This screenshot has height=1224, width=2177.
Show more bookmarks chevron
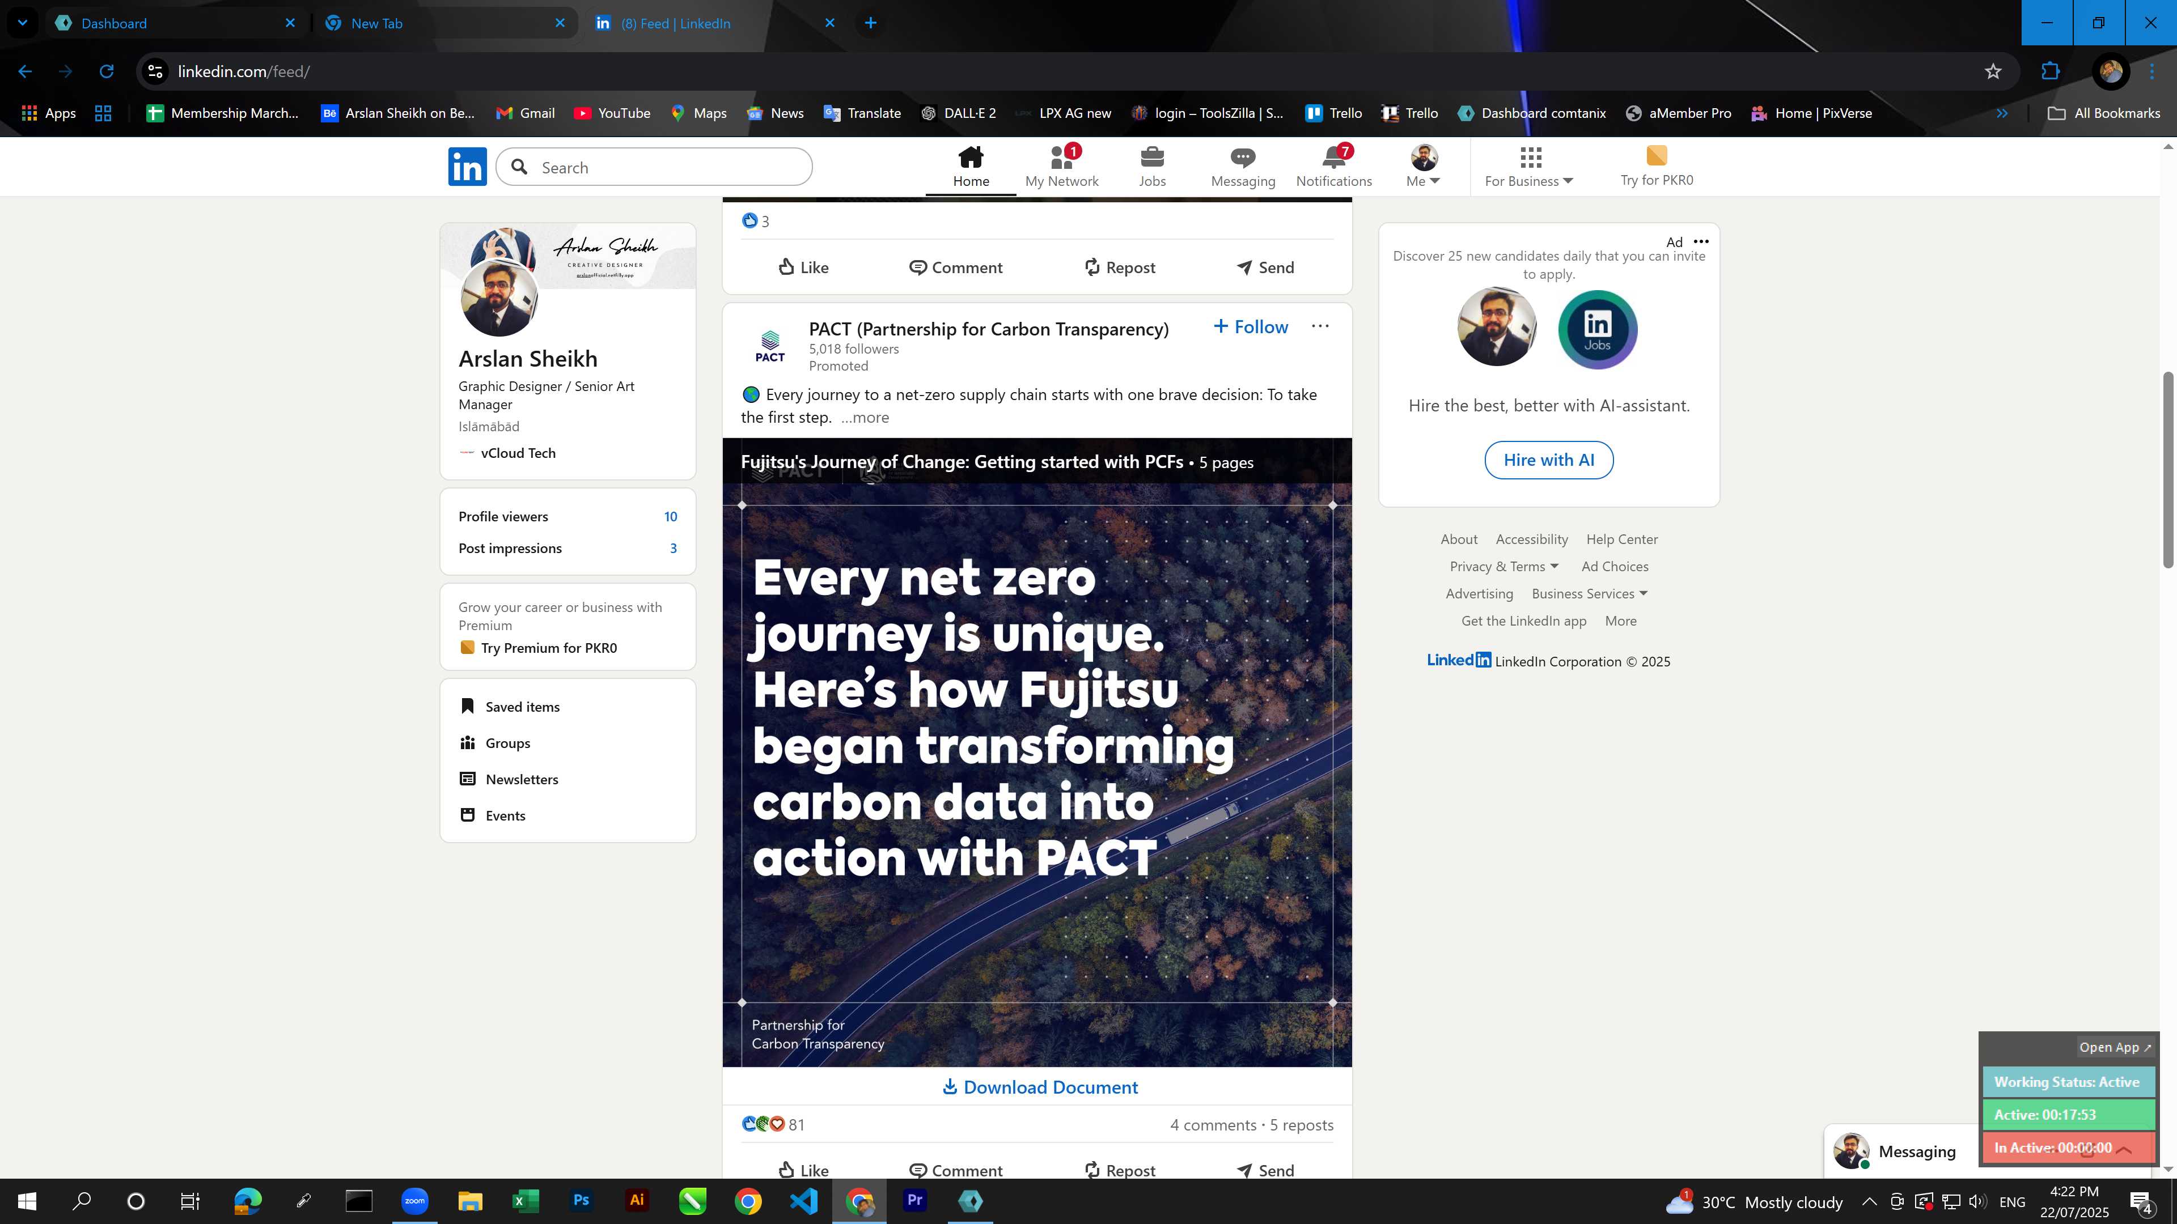[2001, 113]
